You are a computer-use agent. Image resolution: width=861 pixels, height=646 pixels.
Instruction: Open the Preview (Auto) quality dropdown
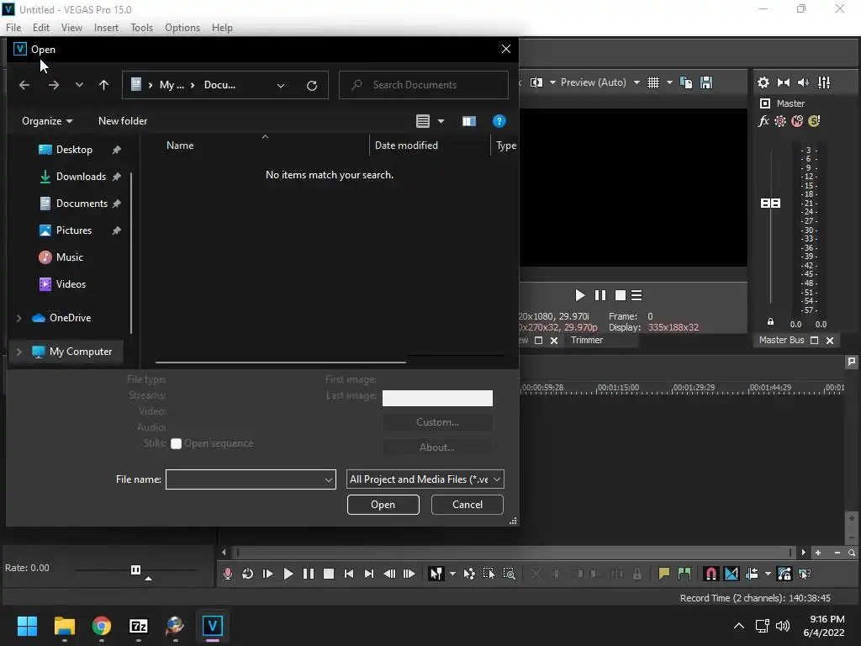637,83
